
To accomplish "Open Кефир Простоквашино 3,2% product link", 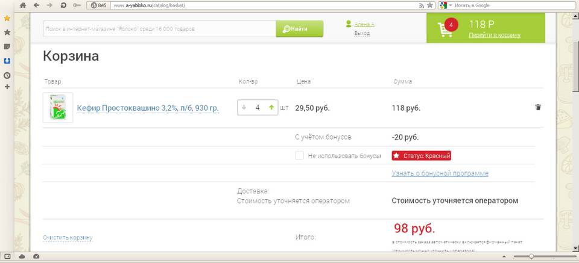I will (x=148, y=108).
